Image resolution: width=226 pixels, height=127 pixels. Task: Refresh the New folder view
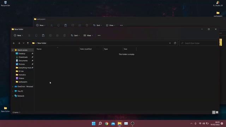(x=175, y=43)
